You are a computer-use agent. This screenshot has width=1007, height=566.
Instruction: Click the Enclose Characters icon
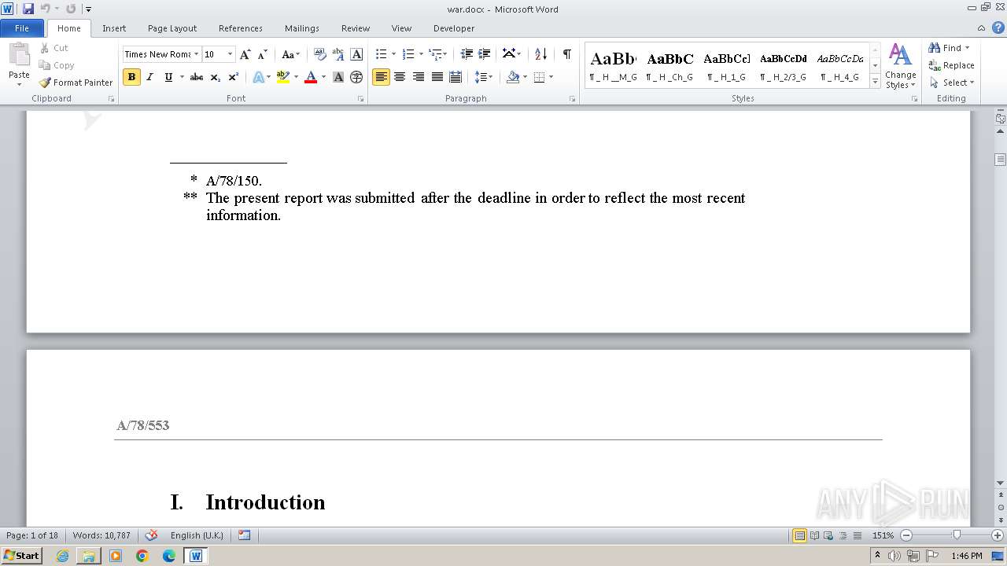tap(356, 77)
